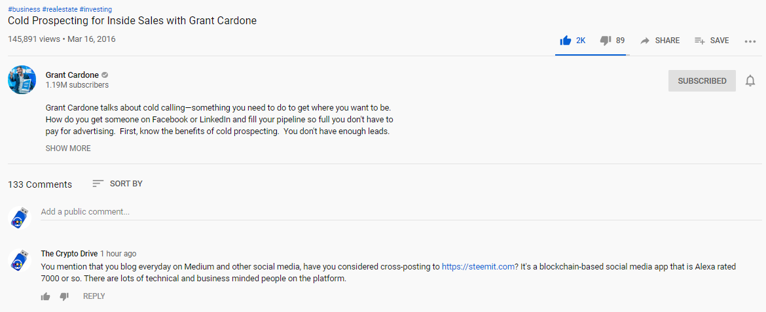Screen dimensions: 766x312
Task: Click the like/dislike ratio bar
Action: (592, 55)
